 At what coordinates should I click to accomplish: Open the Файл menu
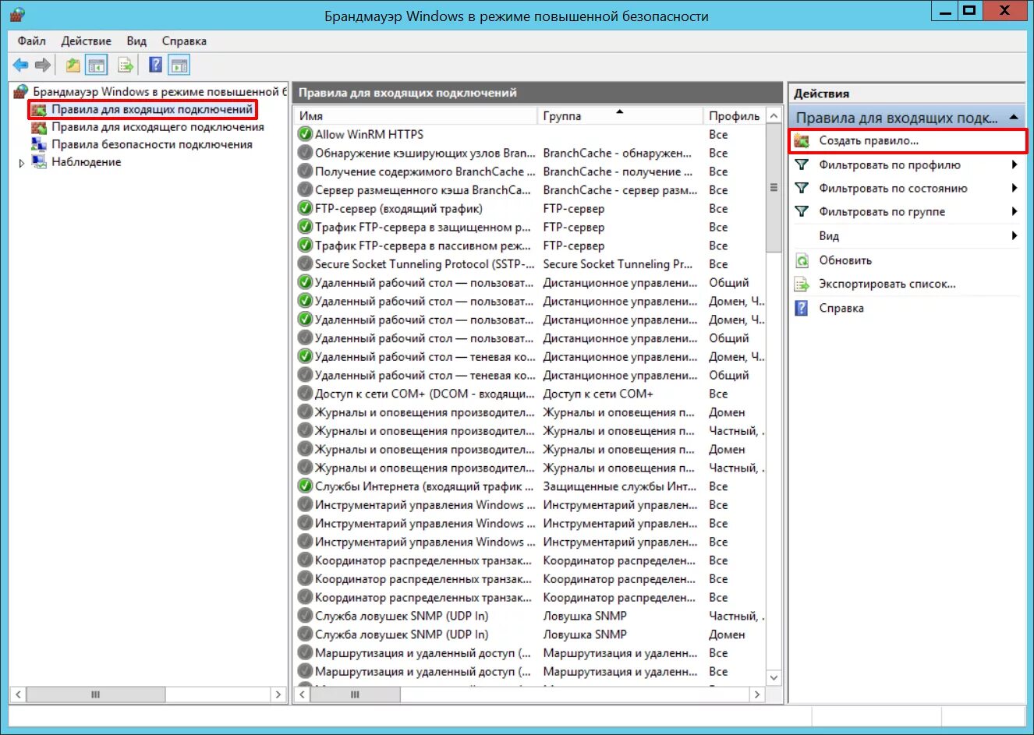(32, 41)
